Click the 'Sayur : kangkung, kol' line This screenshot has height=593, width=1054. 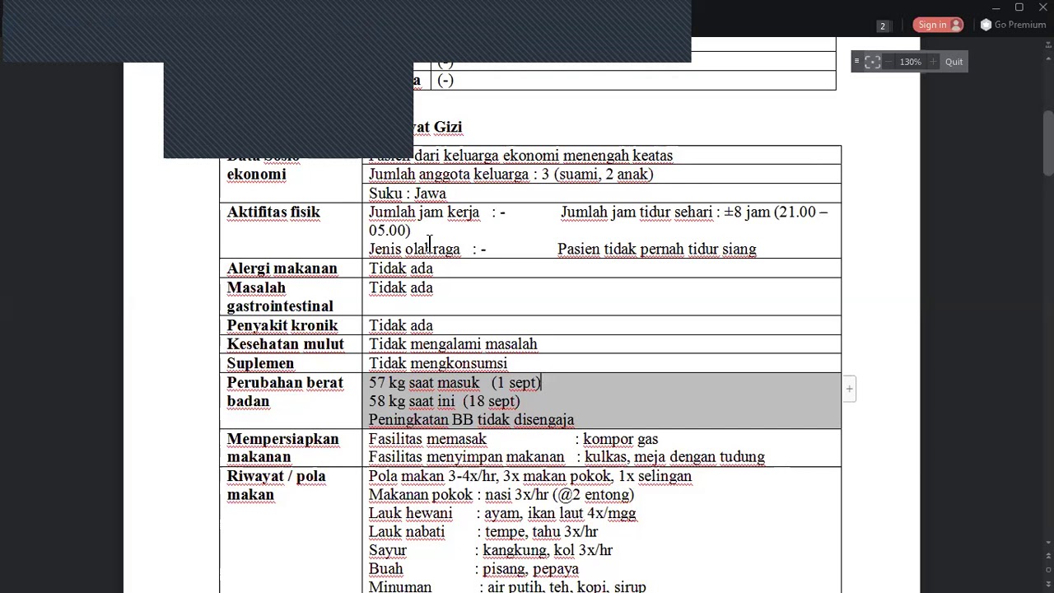pyautogui.click(x=491, y=550)
